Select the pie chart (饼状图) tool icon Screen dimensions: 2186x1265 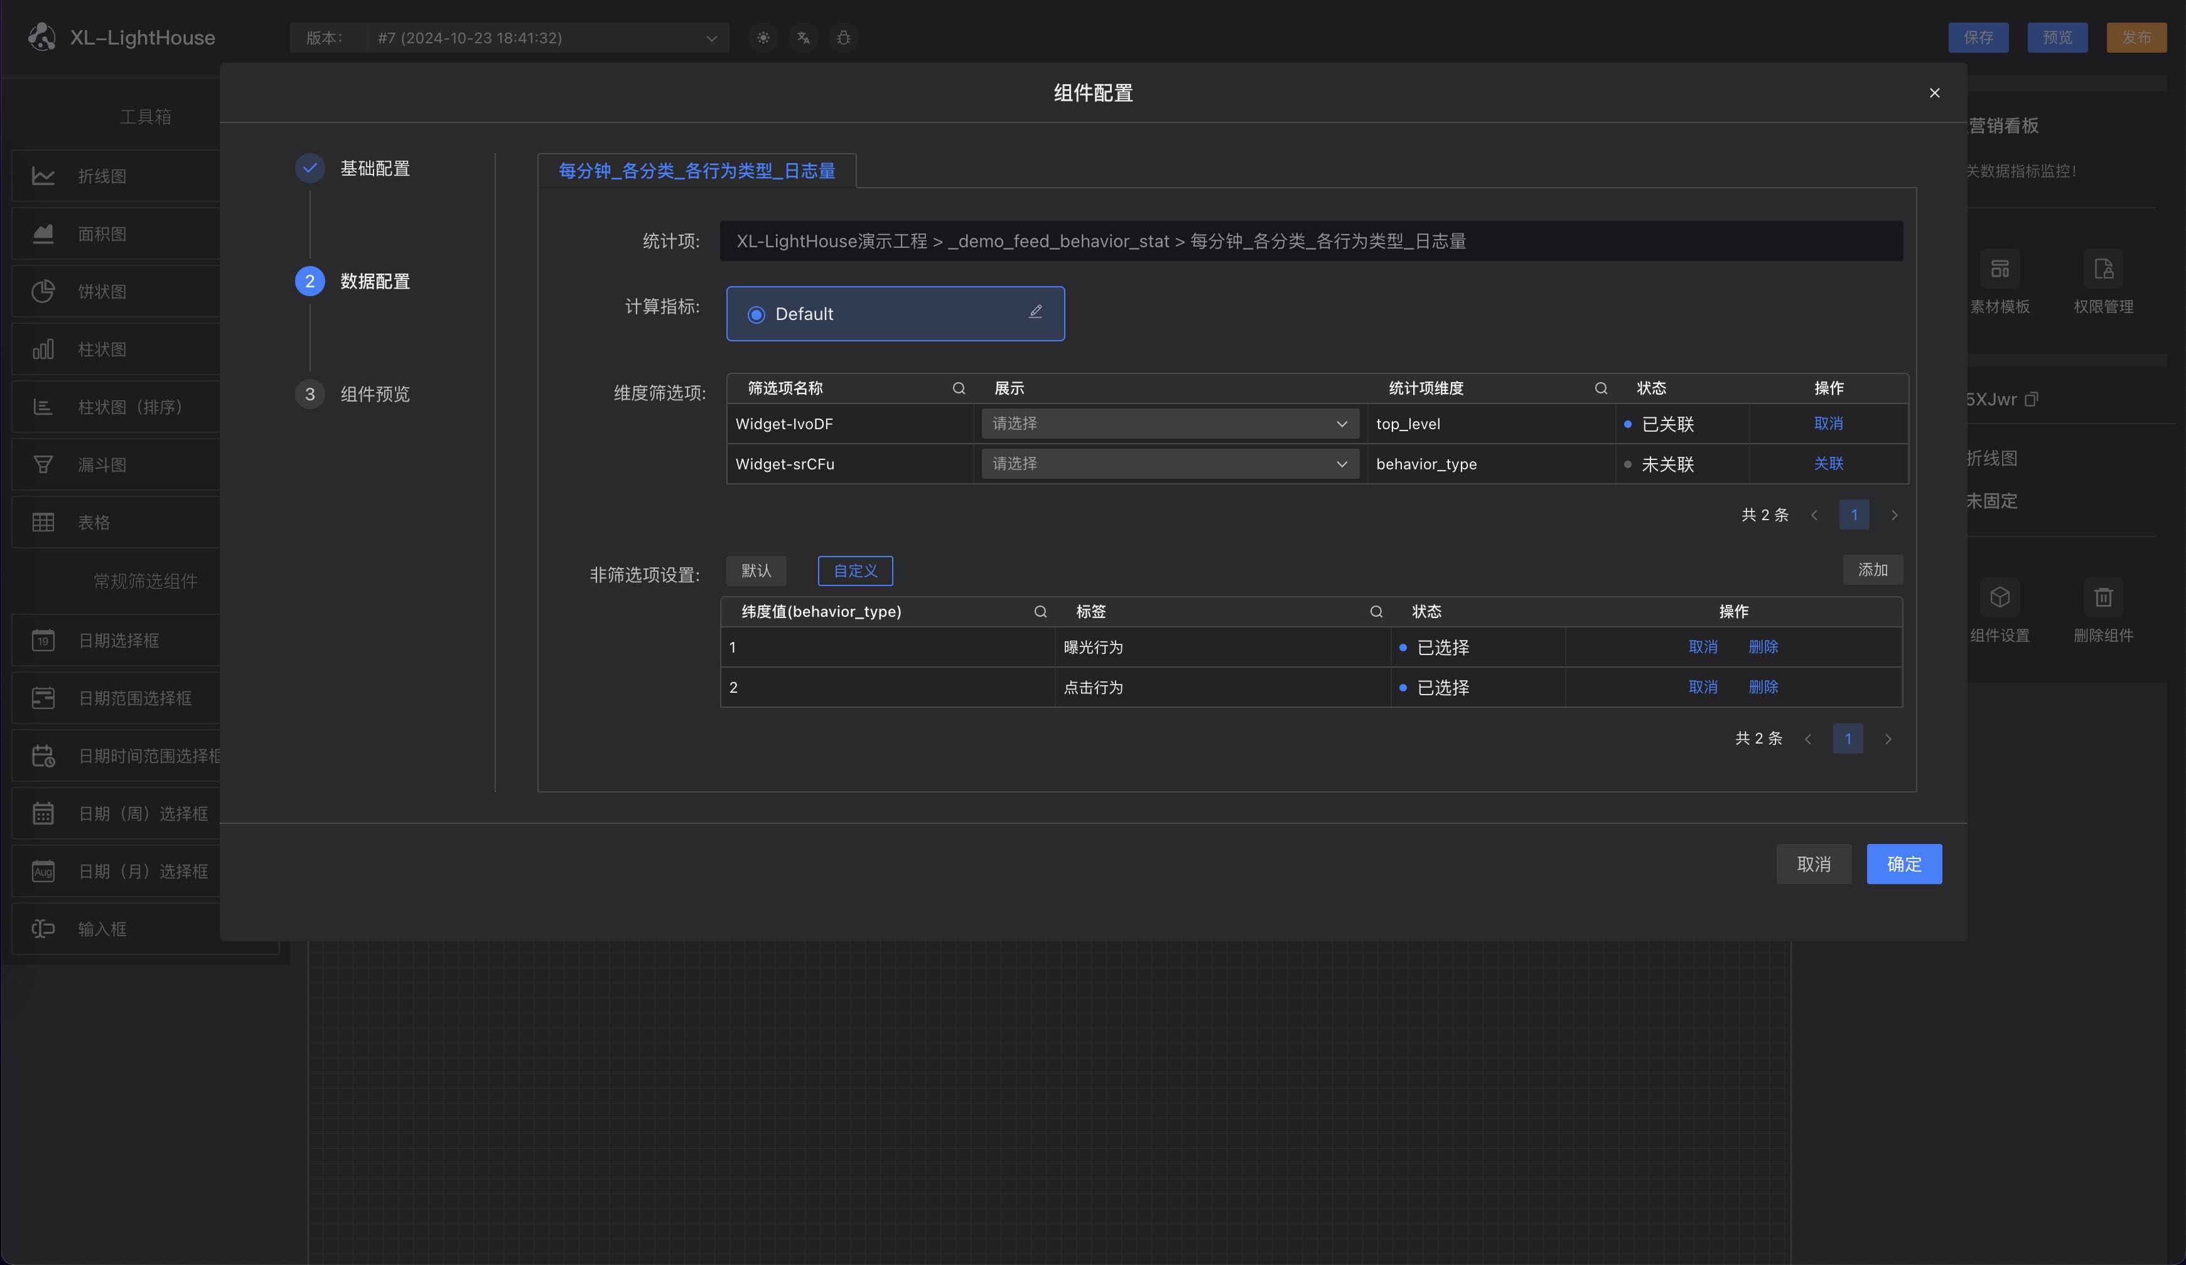(43, 291)
